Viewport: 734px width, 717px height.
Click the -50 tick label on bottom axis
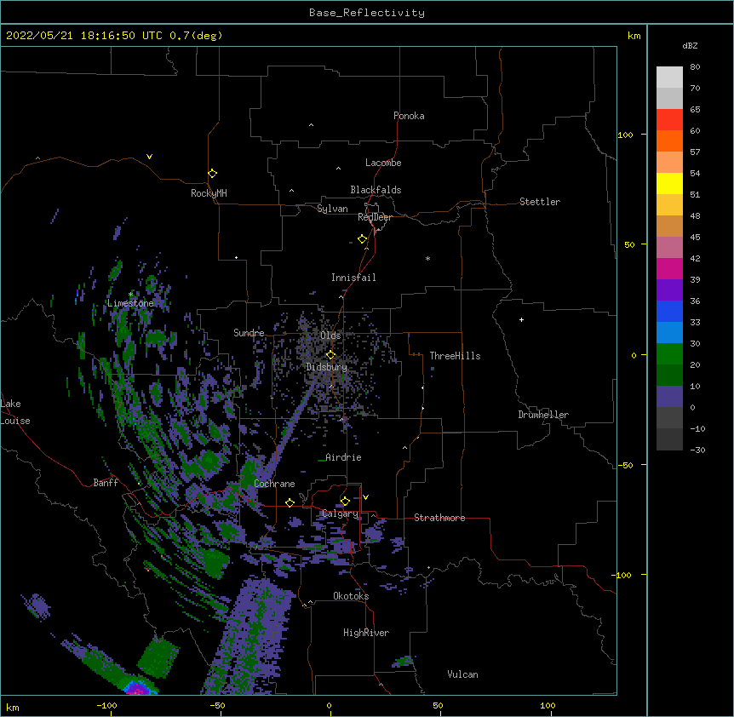(x=217, y=705)
